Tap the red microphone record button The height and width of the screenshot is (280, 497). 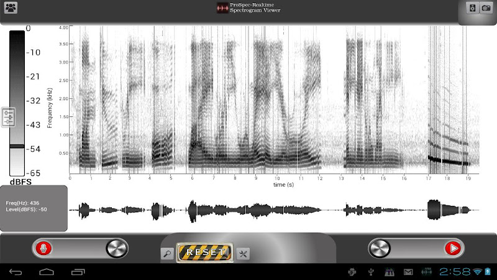click(x=43, y=248)
